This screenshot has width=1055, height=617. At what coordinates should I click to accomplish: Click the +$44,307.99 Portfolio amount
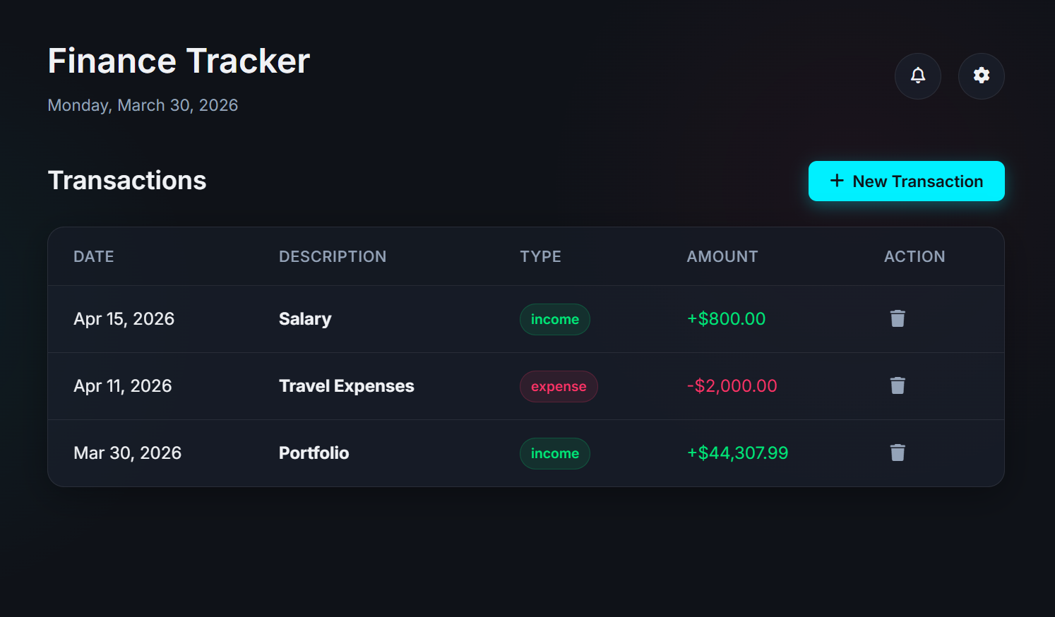point(737,453)
